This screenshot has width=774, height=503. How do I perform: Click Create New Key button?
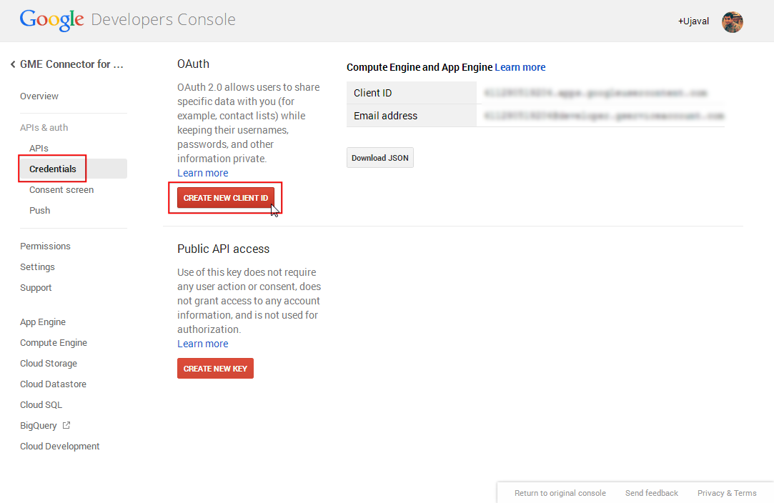[x=215, y=369]
